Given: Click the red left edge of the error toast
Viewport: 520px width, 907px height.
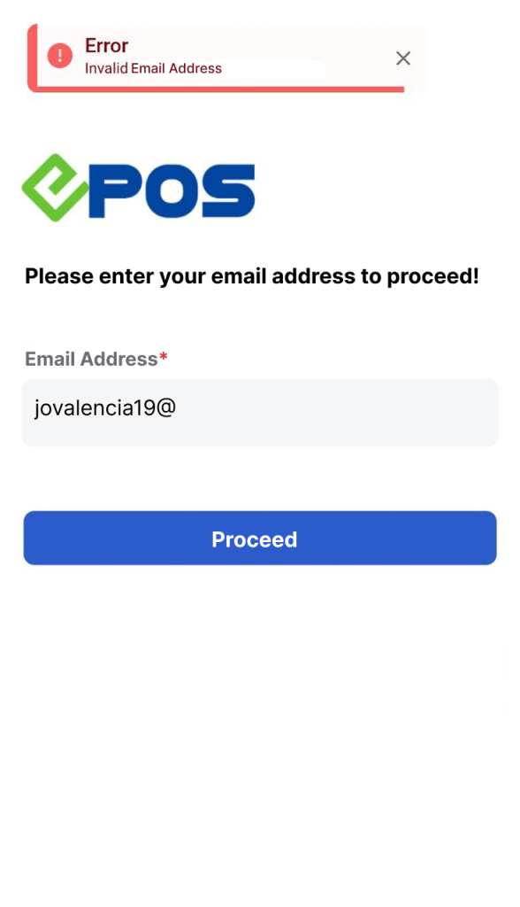Looking at the screenshot, I should pos(32,58).
